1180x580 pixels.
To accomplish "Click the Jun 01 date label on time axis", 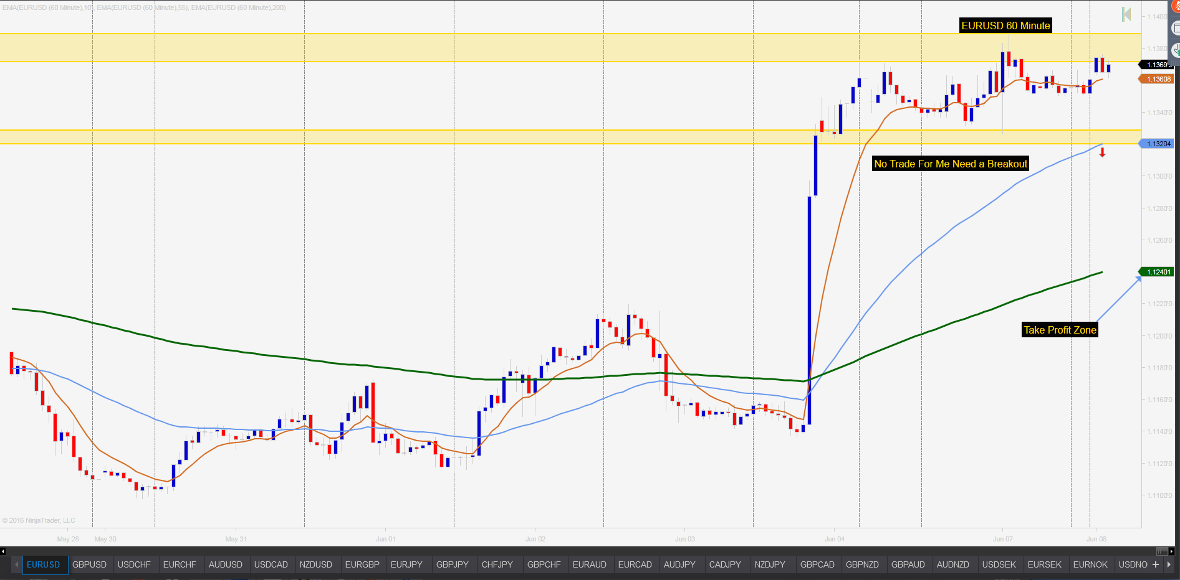I will pos(386,539).
